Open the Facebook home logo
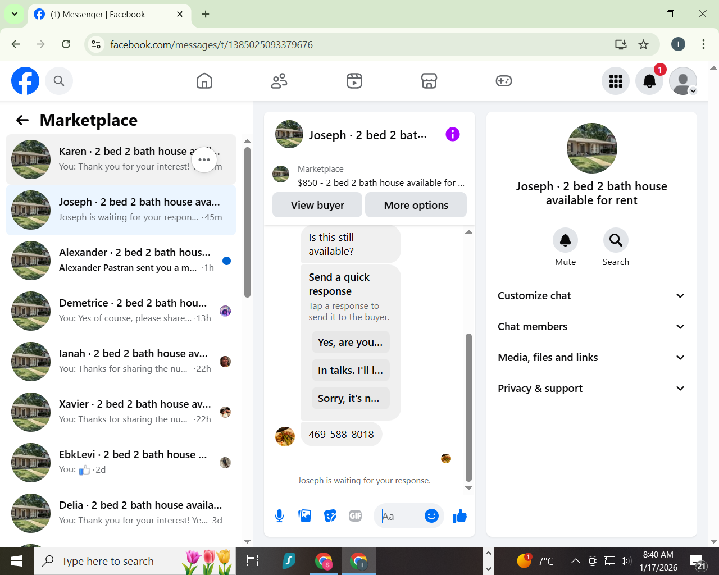Screen dimensions: 719x575 tap(25, 81)
